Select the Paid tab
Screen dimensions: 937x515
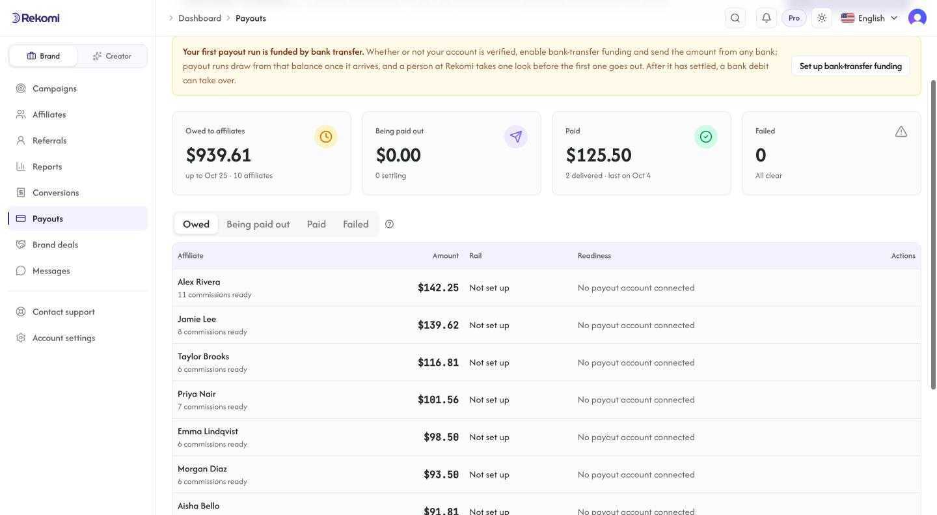316,224
